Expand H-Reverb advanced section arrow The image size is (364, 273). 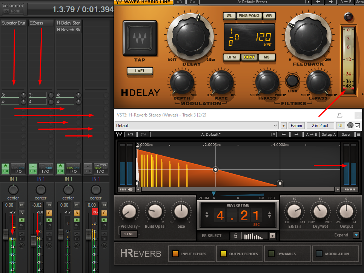tap(356, 235)
